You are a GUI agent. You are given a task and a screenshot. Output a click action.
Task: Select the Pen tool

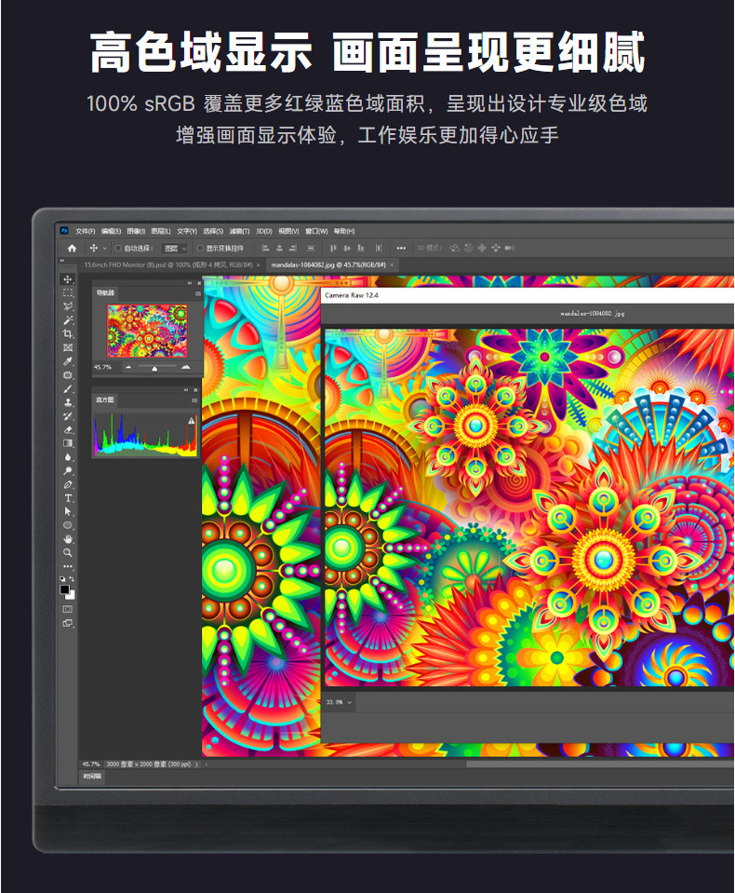point(68,484)
